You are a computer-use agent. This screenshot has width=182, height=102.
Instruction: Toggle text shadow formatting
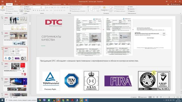pyautogui.click(x=40, y=10)
